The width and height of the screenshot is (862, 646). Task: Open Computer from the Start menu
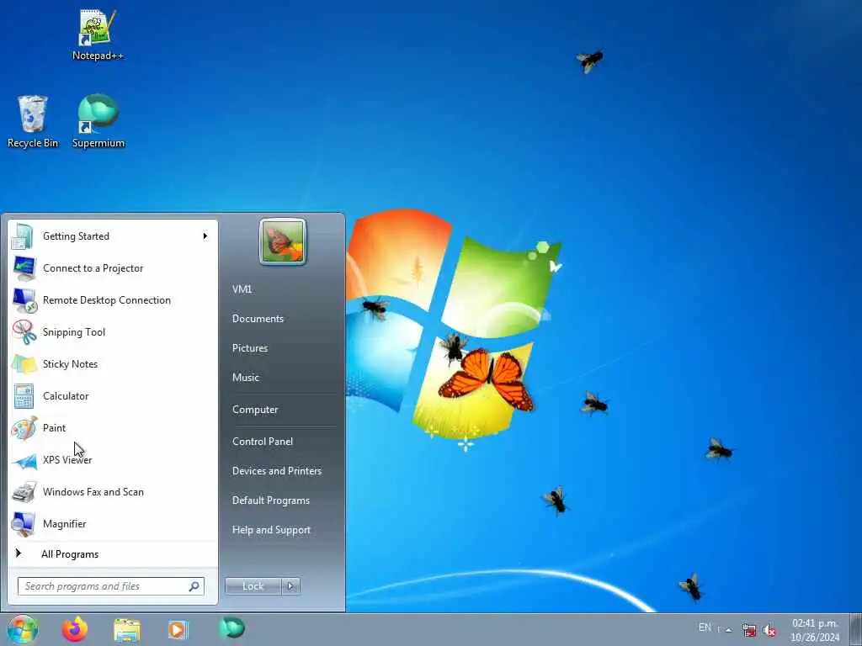point(255,410)
